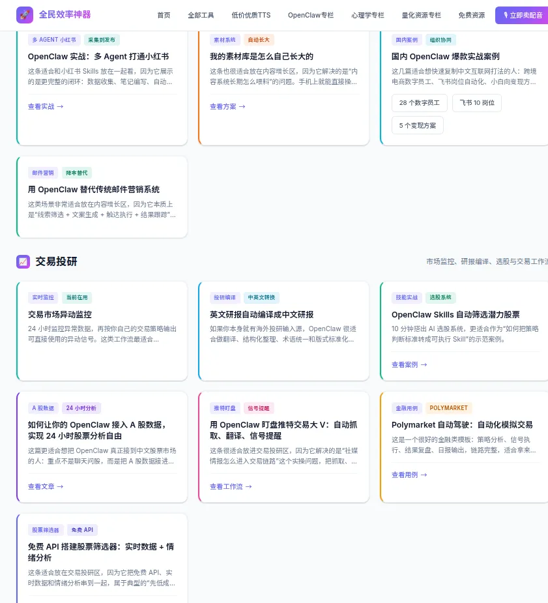Click the 交易投研 section heading
This screenshot has width=548, height=603.
coord(56,262)
